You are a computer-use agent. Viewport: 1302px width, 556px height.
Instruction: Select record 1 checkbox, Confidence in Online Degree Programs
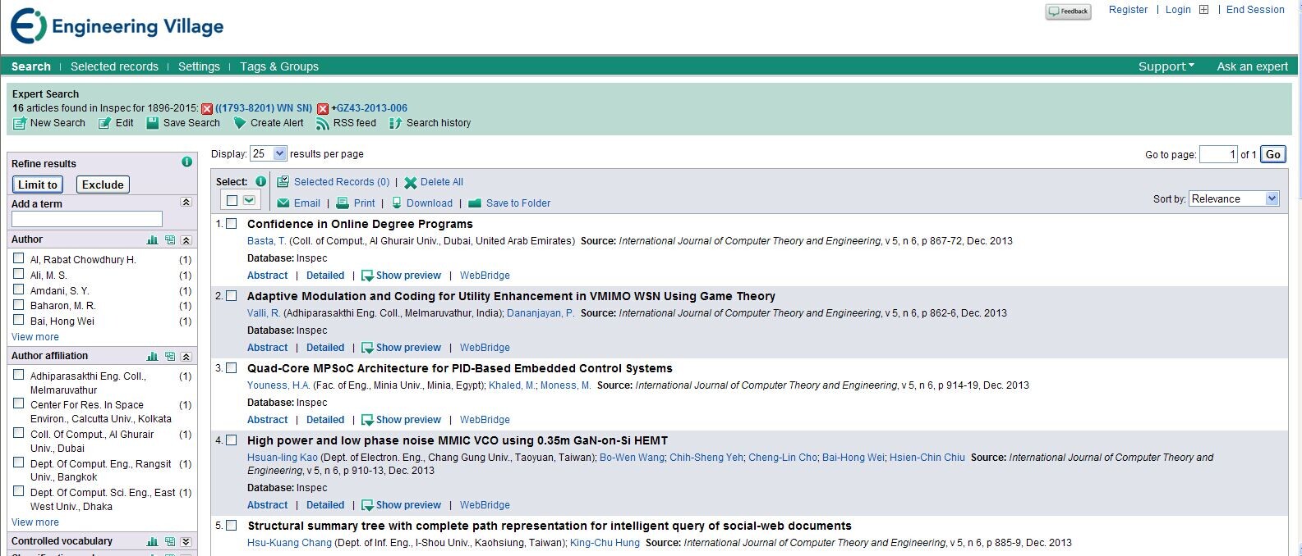pos(232,223)
